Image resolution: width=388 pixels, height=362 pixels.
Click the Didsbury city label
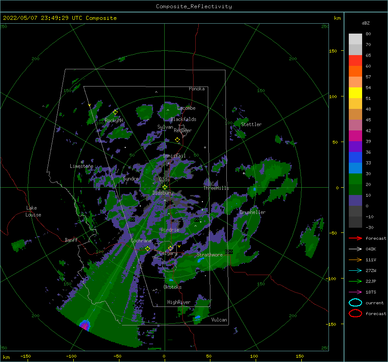(163, 193)
